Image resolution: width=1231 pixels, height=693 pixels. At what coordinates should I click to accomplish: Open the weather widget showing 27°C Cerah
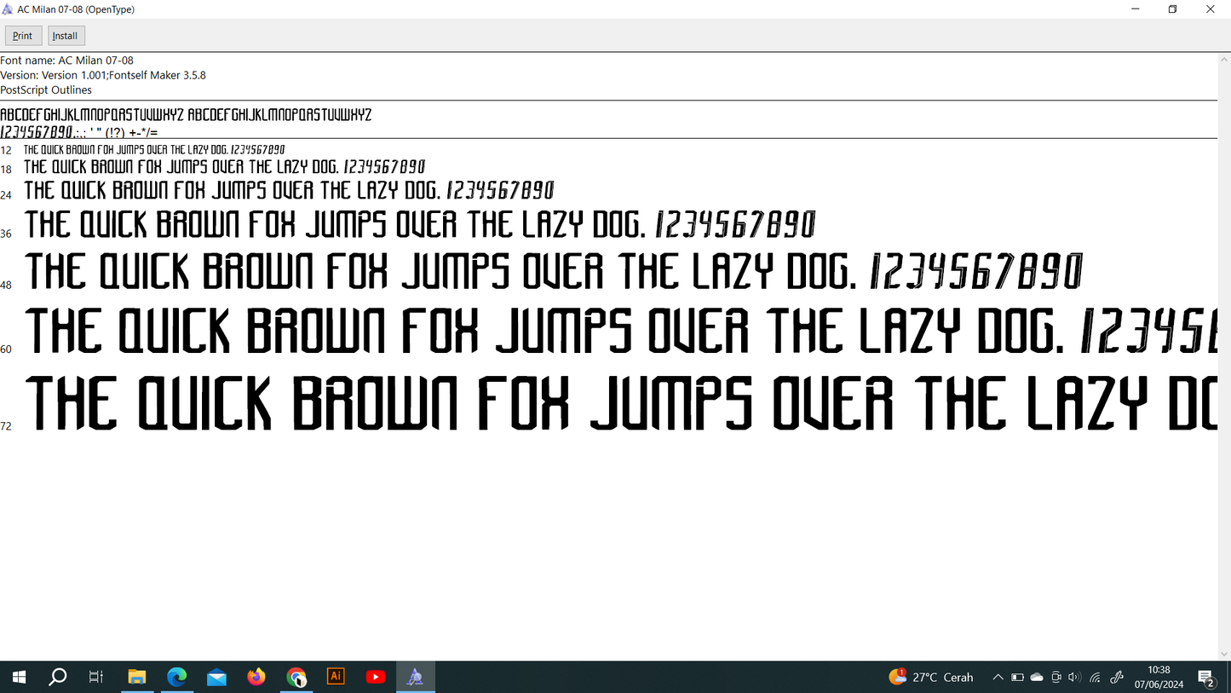(931, 678)
